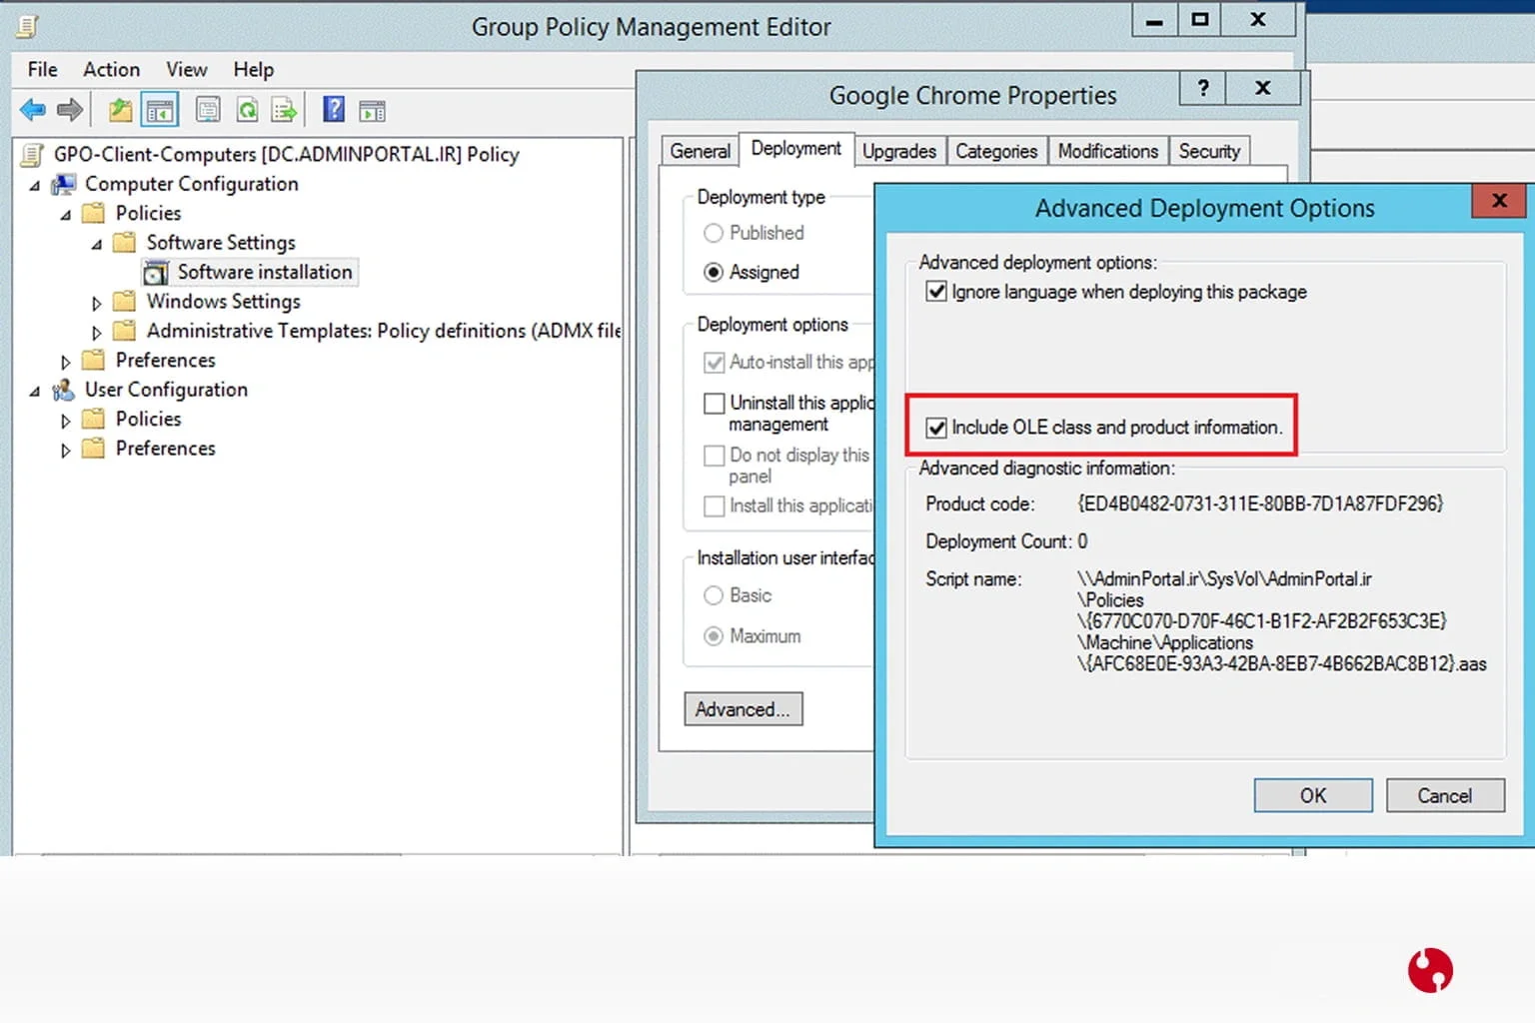The width and height of the screenshot is (1535, 1023).
Task: Click the blue Back arrow in toolbar
Action: [33, 110]
